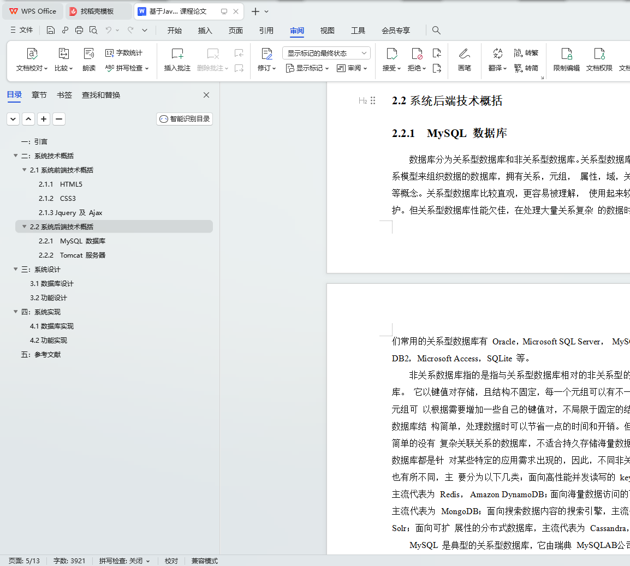630x566 pixels.
Task: Open the Bookmarks (书签) panel tab
Action: (64, 95)
